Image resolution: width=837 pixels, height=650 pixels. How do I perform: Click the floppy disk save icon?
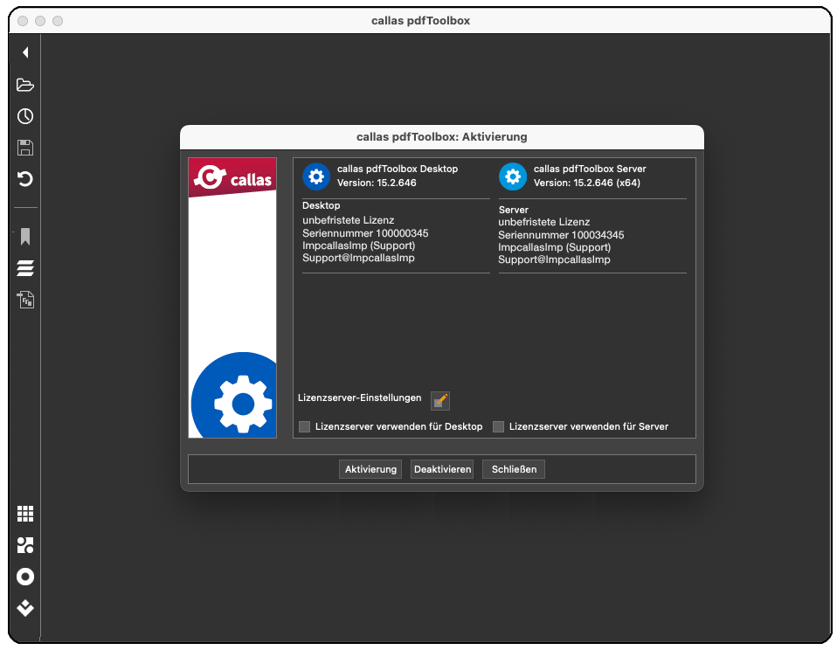pos(25,148)
